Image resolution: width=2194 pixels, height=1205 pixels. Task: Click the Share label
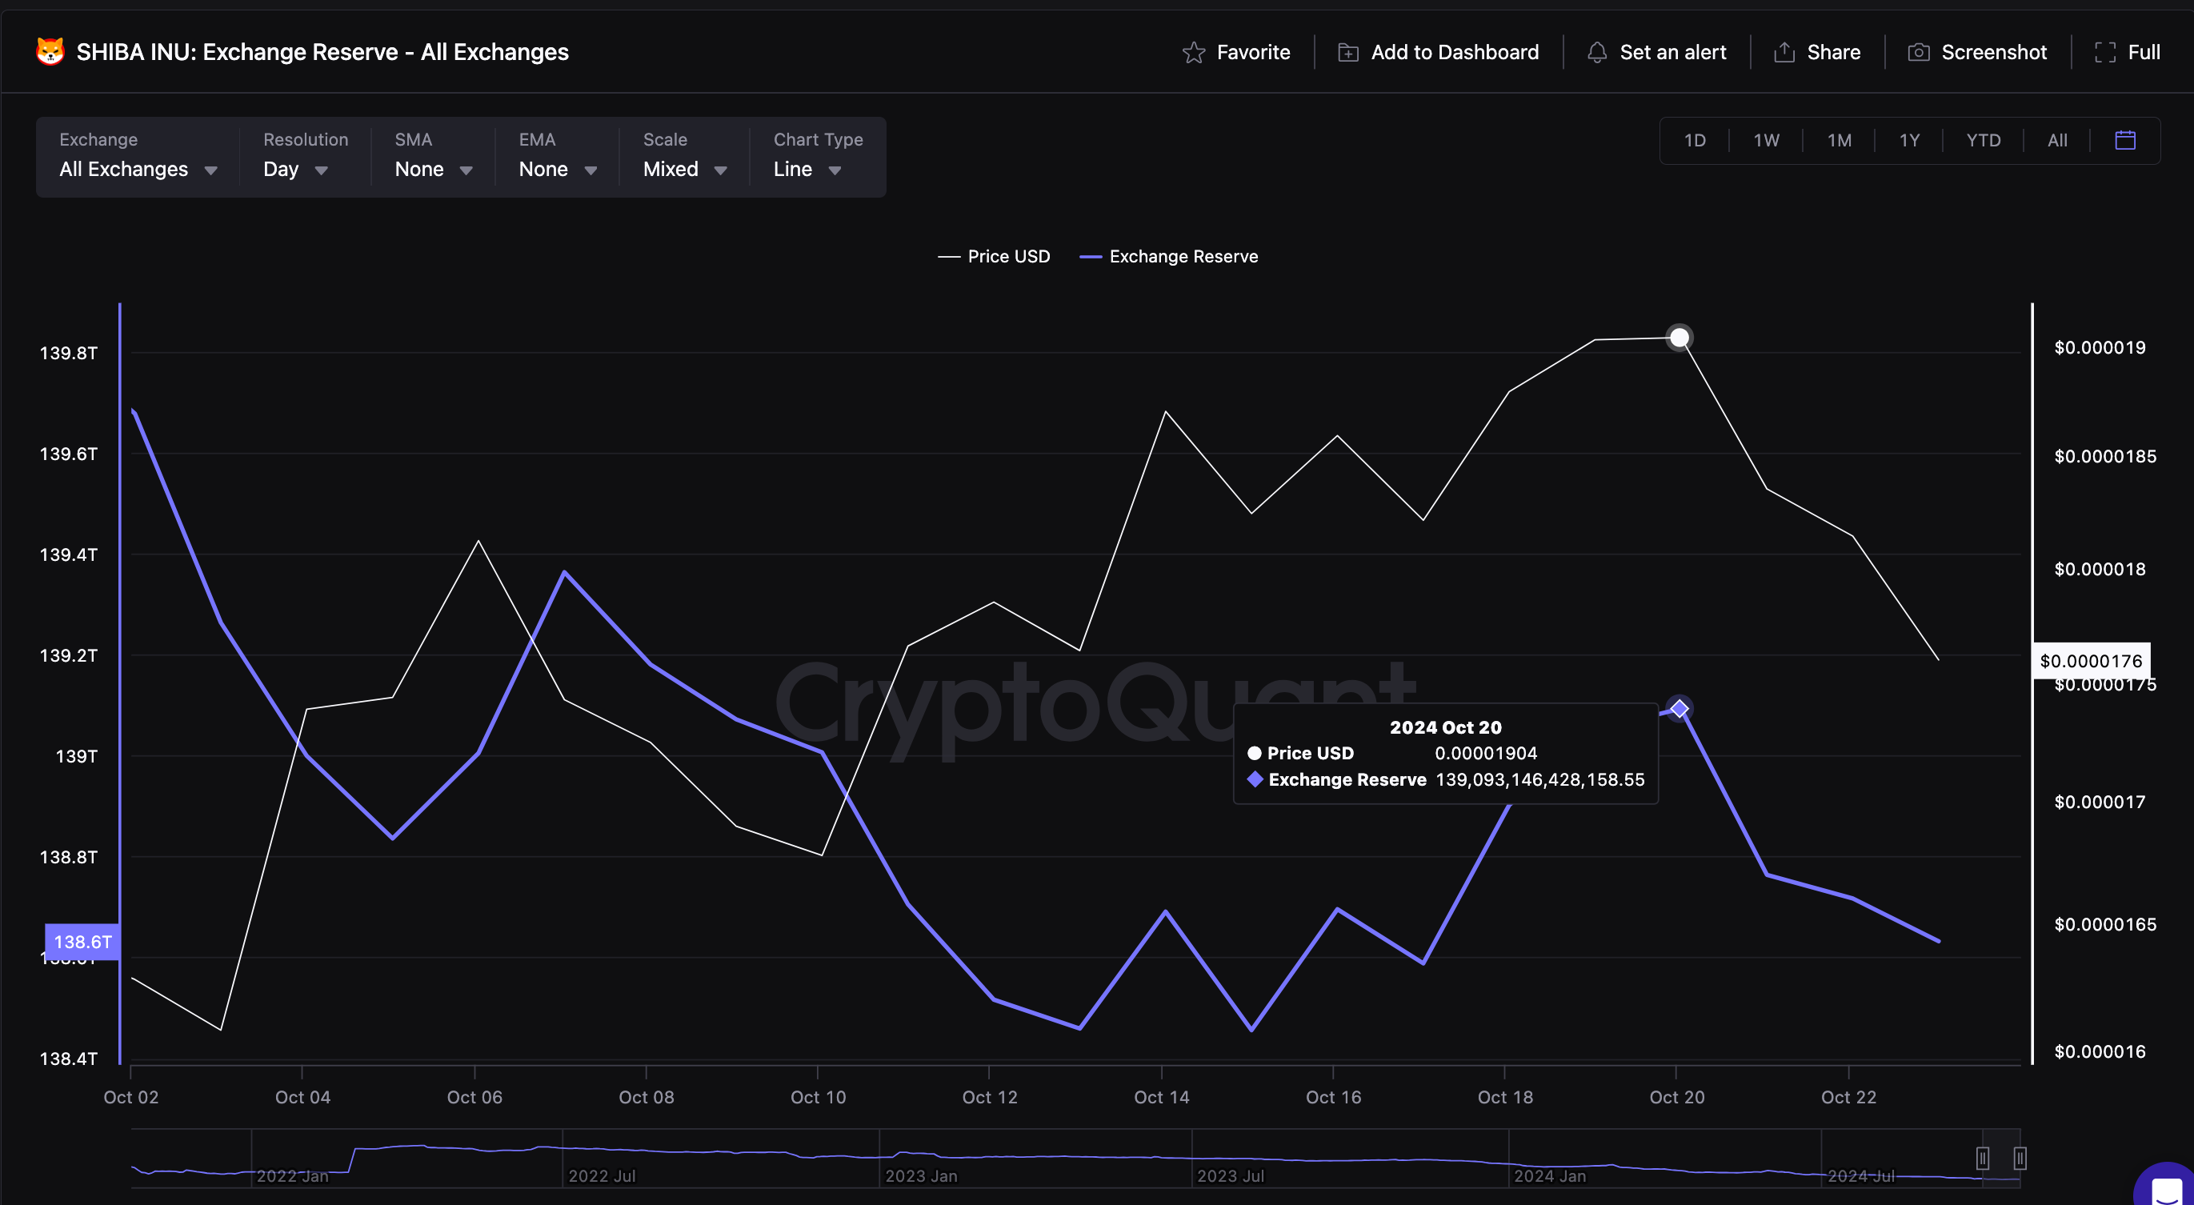[1834, 53]
